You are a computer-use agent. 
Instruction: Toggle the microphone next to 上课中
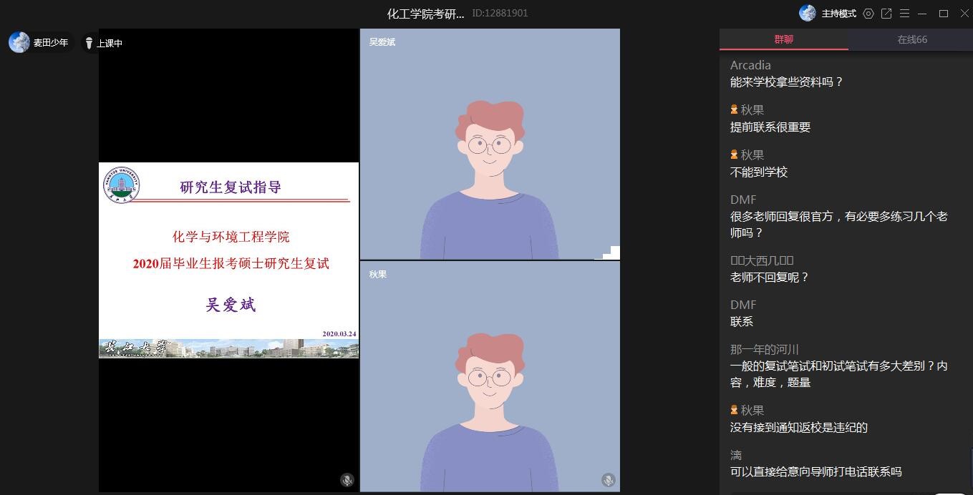pos(89,43)
